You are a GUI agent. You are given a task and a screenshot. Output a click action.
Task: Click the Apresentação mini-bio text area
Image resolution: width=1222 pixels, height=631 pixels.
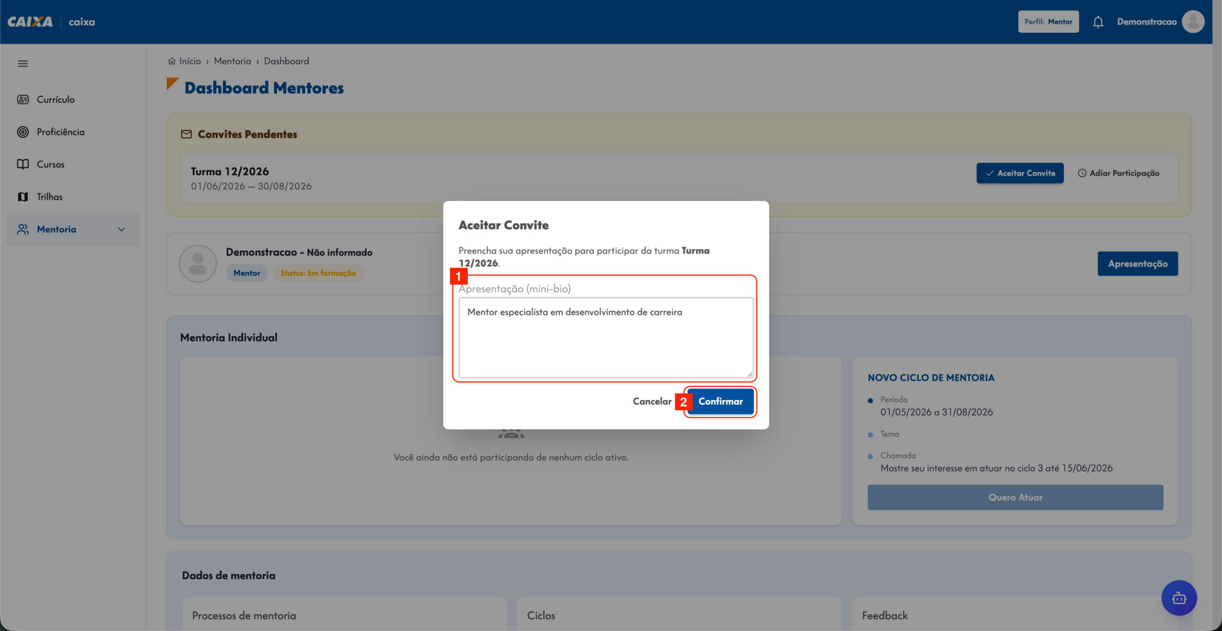[606, 338]
